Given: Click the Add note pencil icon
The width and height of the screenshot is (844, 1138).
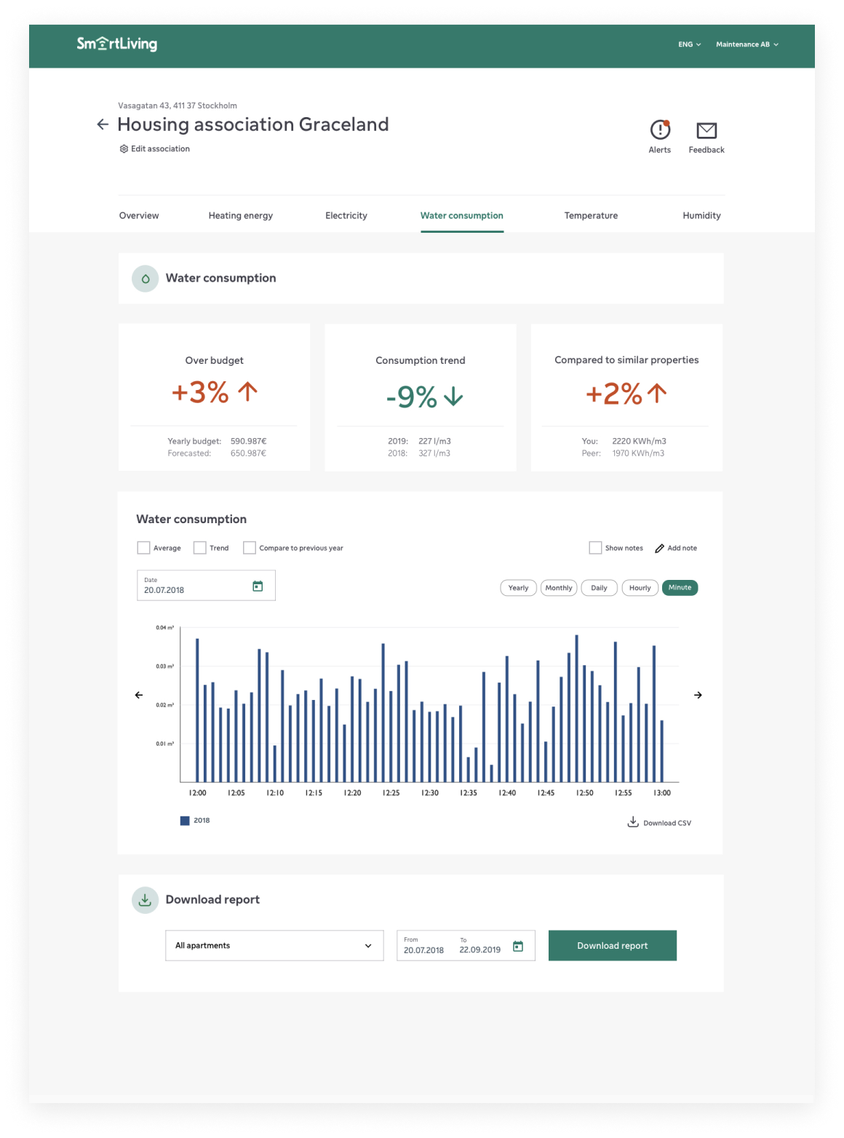Looking at the screenshot, I should point(659,549).
